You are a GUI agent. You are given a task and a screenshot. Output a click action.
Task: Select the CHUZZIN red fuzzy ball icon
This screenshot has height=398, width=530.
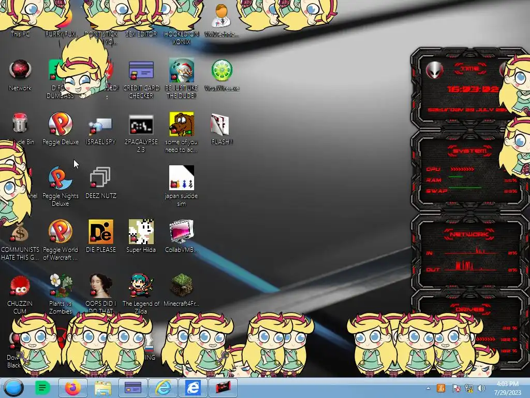[x=20, y=286]
